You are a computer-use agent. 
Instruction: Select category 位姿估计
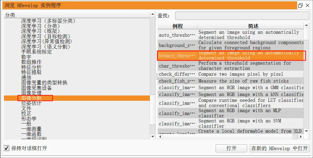point(31,103)
